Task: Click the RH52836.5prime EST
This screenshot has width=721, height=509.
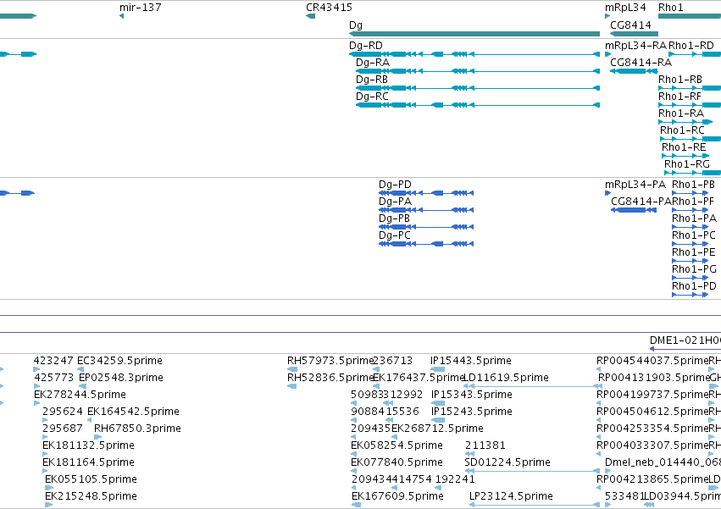Action: [292, 386]
